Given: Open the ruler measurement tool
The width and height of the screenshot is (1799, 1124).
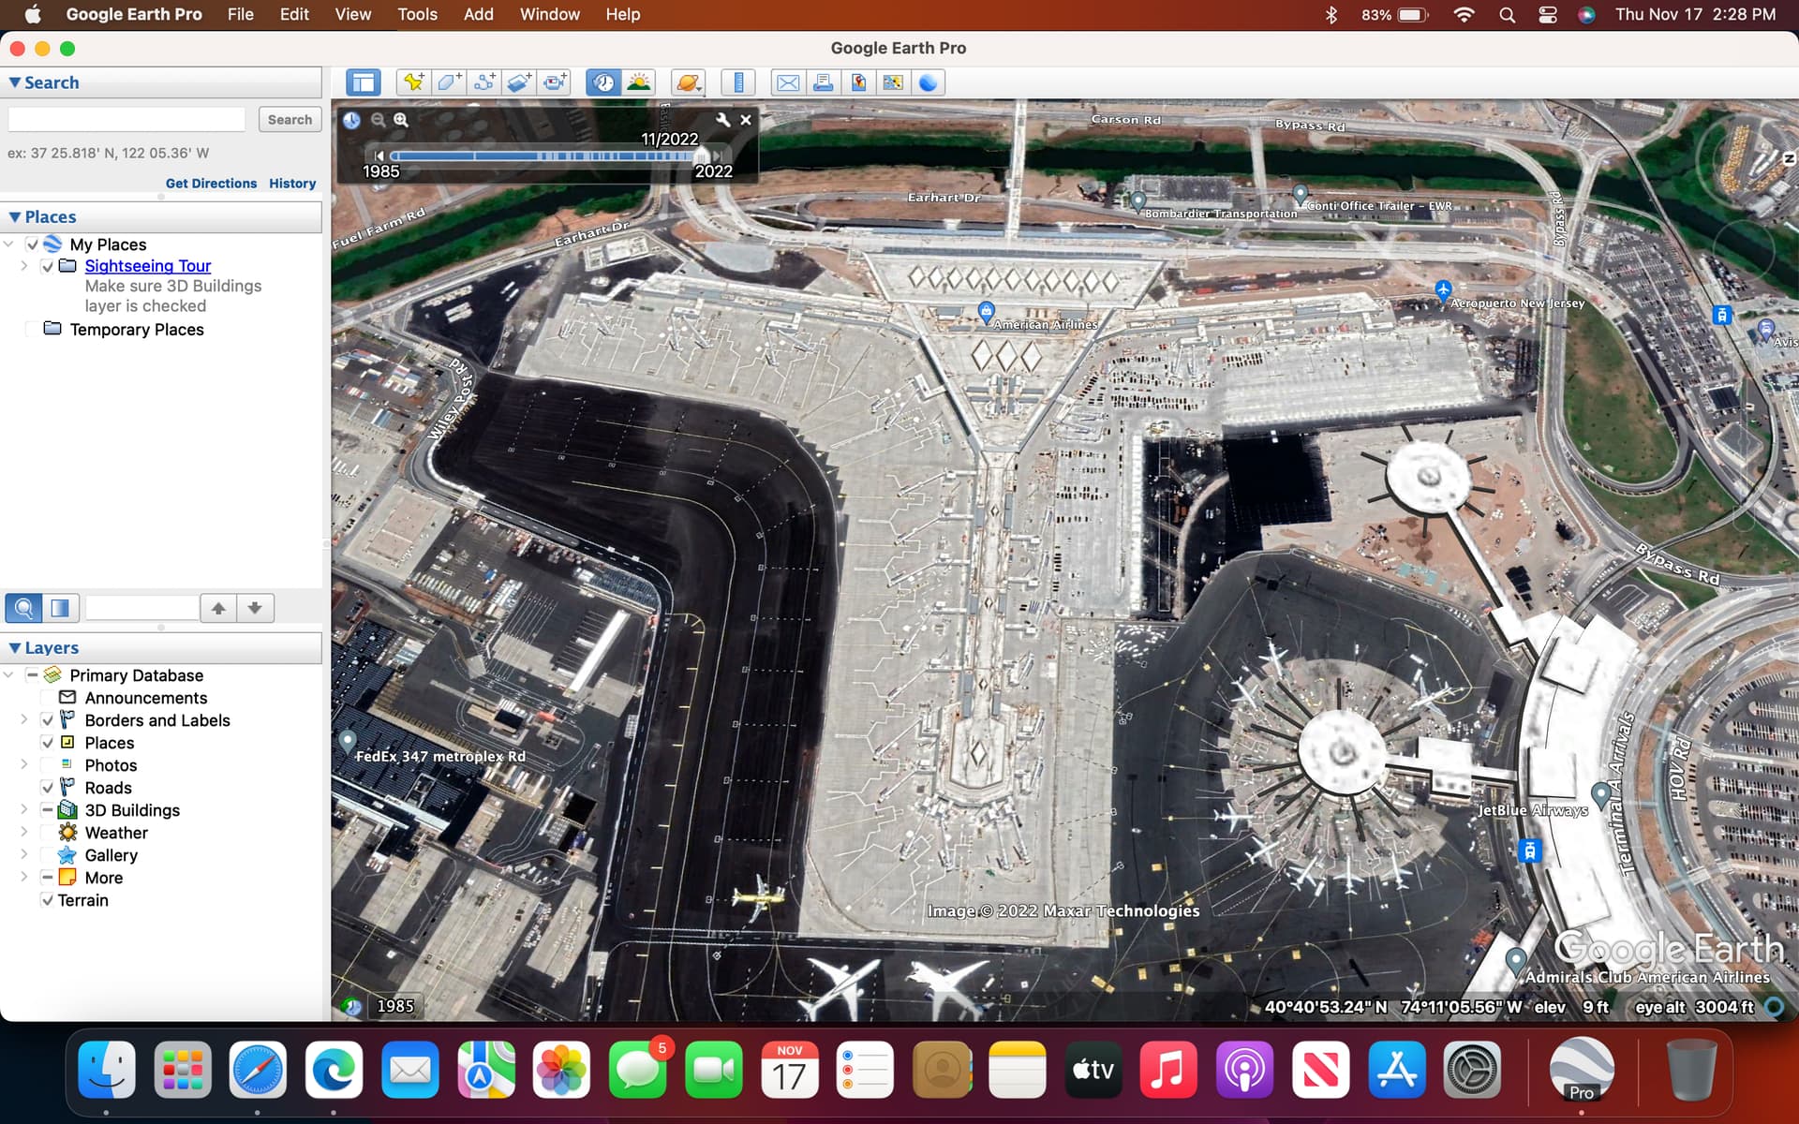Looking at the screenshot, I should [738, 82].
